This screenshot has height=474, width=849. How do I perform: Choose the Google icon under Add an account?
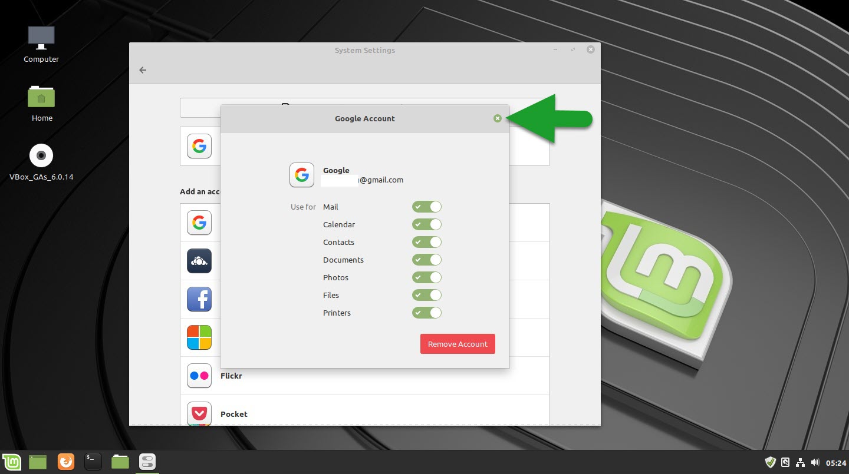[199, 223]
